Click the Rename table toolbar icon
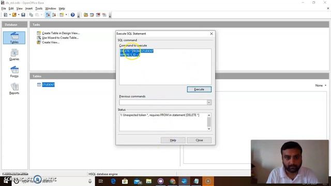This screenshot has width=331, height=186. [x=104, y=15]
